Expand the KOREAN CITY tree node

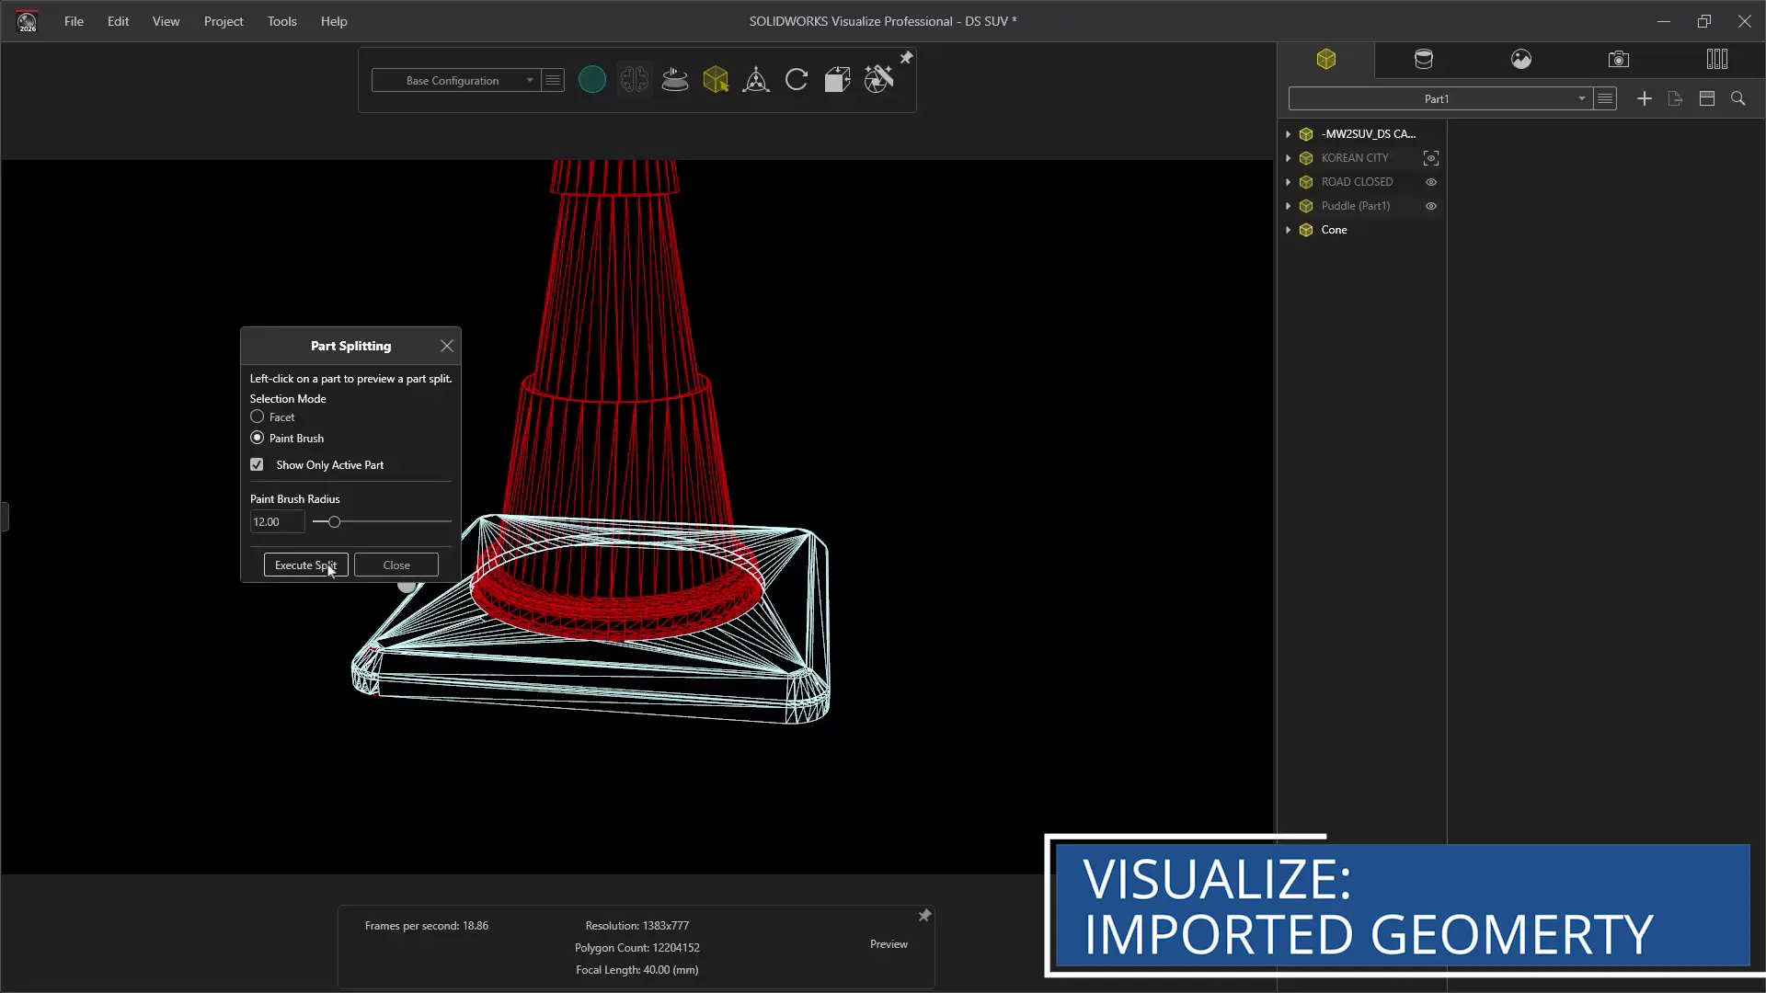point(1289,158)
